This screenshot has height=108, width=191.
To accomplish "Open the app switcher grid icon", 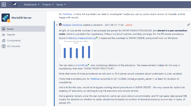I will pos(4,4).
